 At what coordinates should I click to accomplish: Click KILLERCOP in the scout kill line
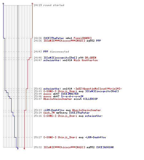click(x=91, y=99)
